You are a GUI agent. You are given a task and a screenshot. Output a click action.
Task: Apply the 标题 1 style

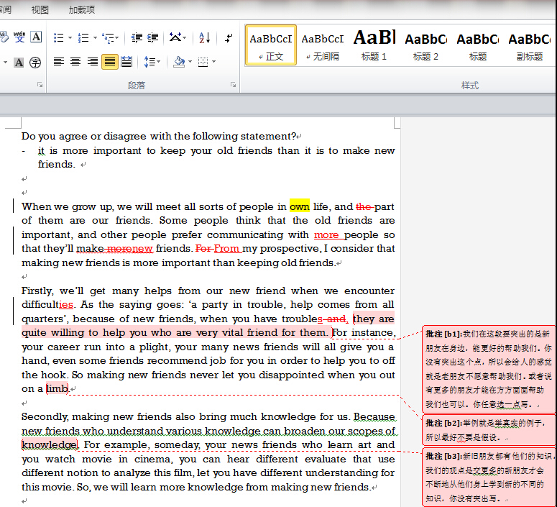tap(374, 45)
